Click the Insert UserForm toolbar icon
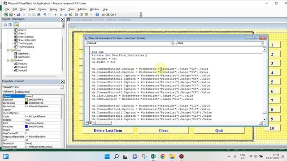Viewport: 287px width, 161px height. 11,15
